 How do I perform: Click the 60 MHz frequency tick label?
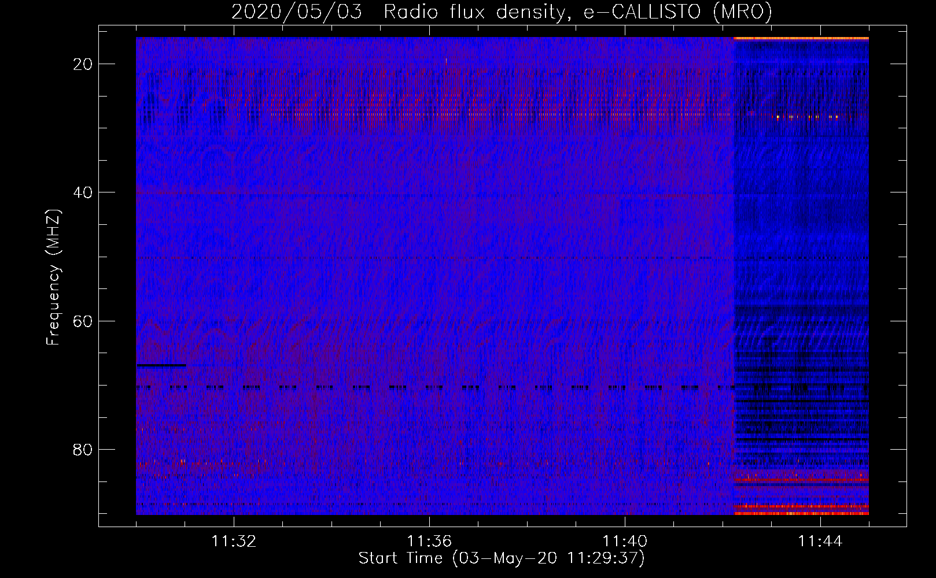[83, 321]
